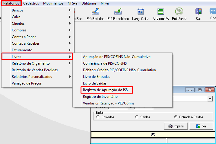216x144 pixels.
Task: Click the Sair door icon in toolbar
Action: 199,11
